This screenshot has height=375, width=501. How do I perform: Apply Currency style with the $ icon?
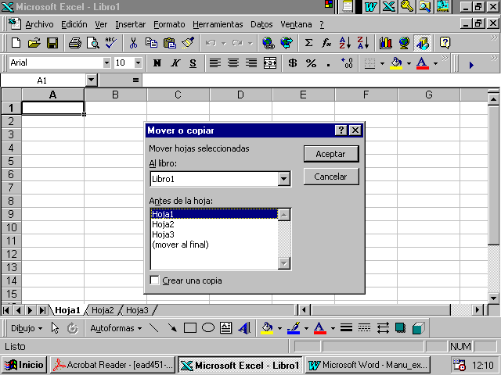[x=292, y=63]
